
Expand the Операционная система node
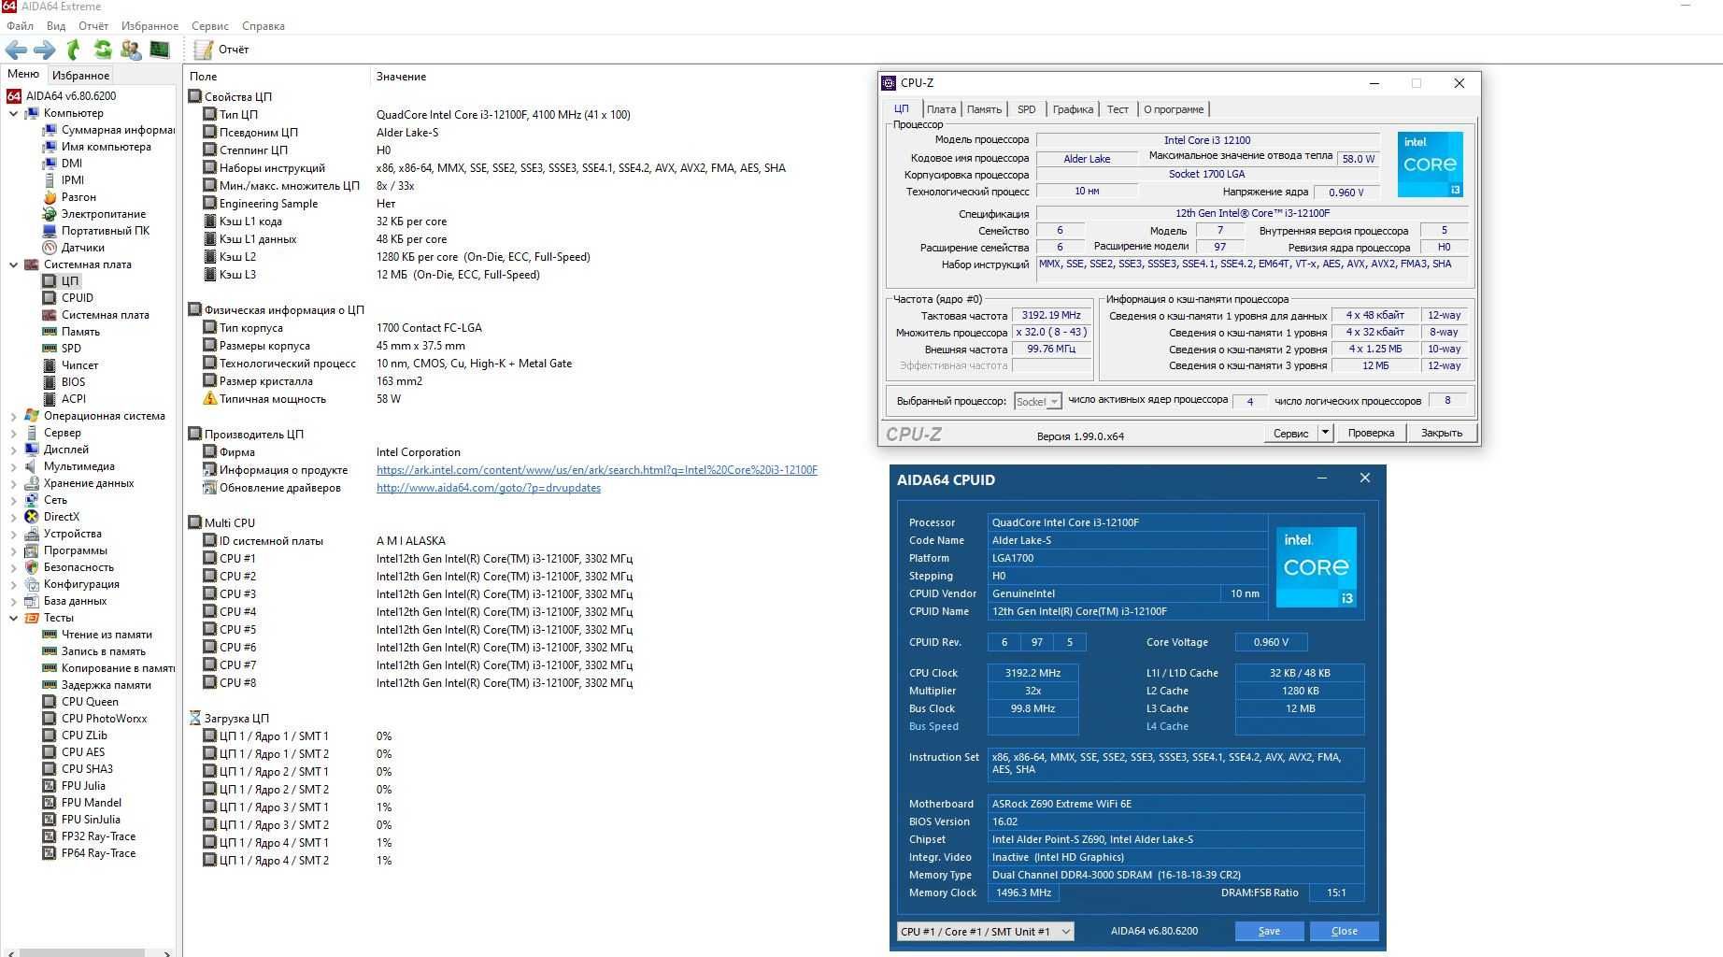pyautogui.click(x=13, y=416)
